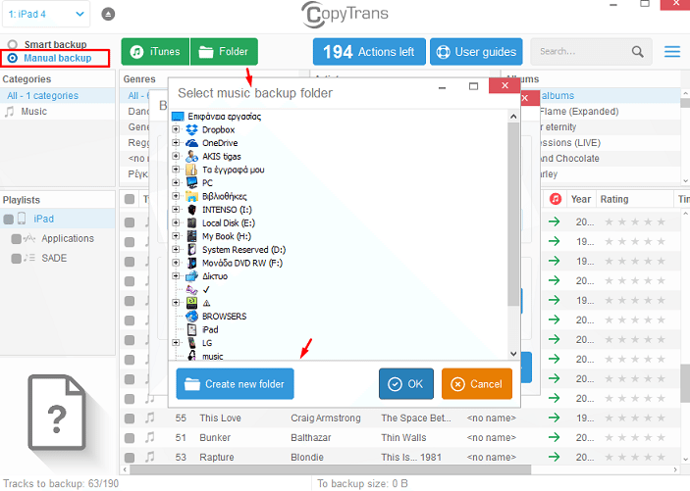Screen dimensions: 690x491
Task: Click the unknown artwork placeholder
Action: click(x=57, y=413)
